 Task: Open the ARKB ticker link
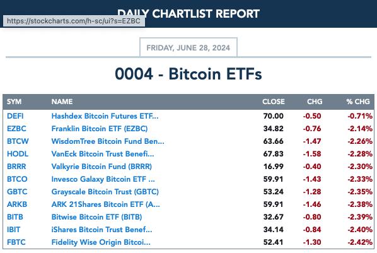[17, 204]
